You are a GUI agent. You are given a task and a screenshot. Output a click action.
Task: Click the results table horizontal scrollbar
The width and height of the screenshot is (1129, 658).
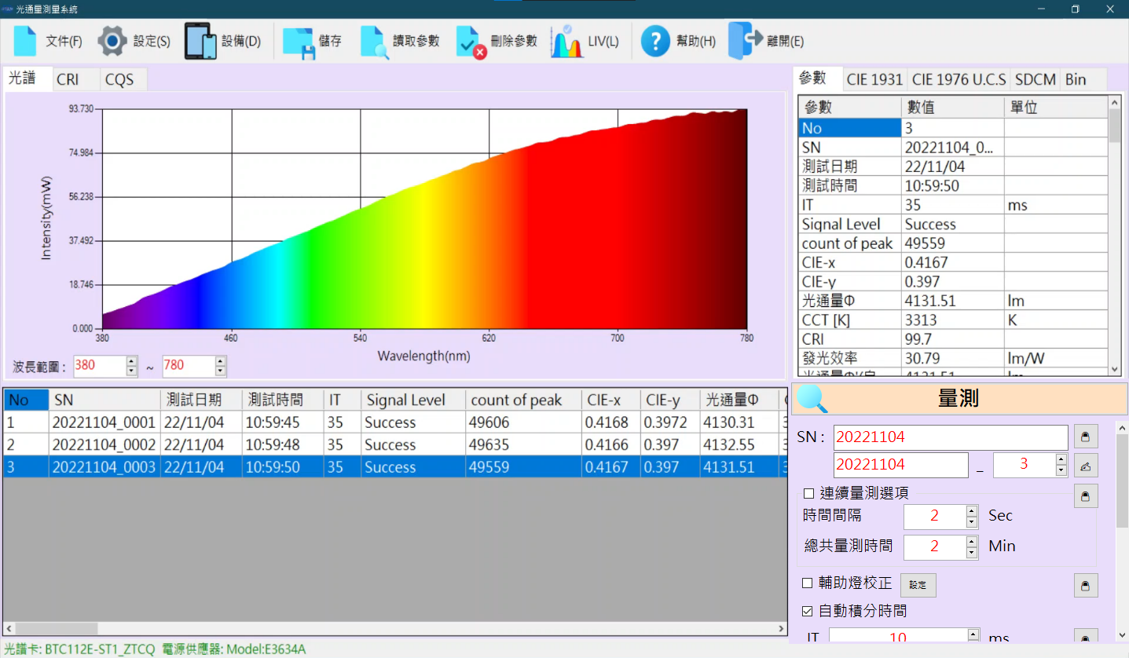point(393,629)
